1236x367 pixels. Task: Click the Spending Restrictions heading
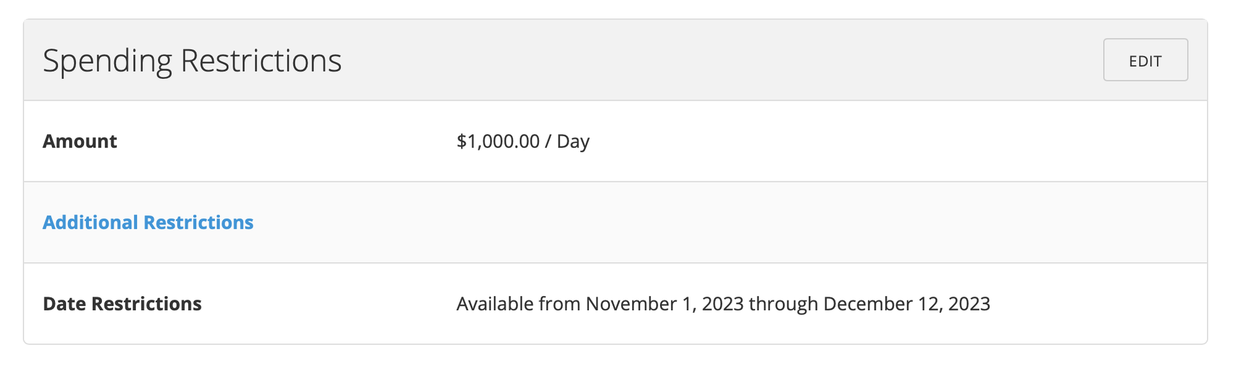click(192, 60)
